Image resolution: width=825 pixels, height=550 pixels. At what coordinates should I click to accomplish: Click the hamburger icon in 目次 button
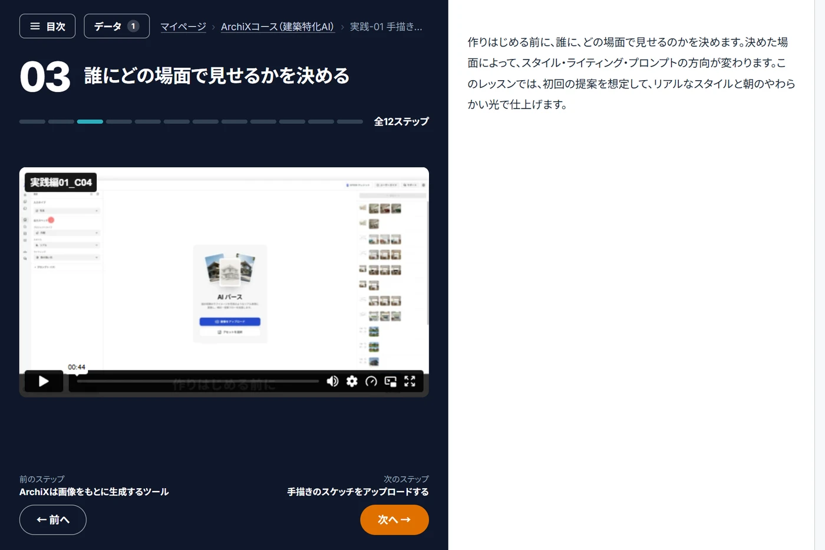[x=35, y=27]
